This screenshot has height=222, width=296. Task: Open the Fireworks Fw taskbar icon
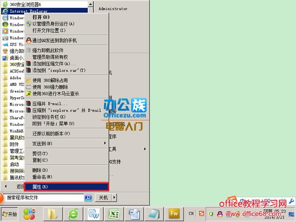pos(174,214)
